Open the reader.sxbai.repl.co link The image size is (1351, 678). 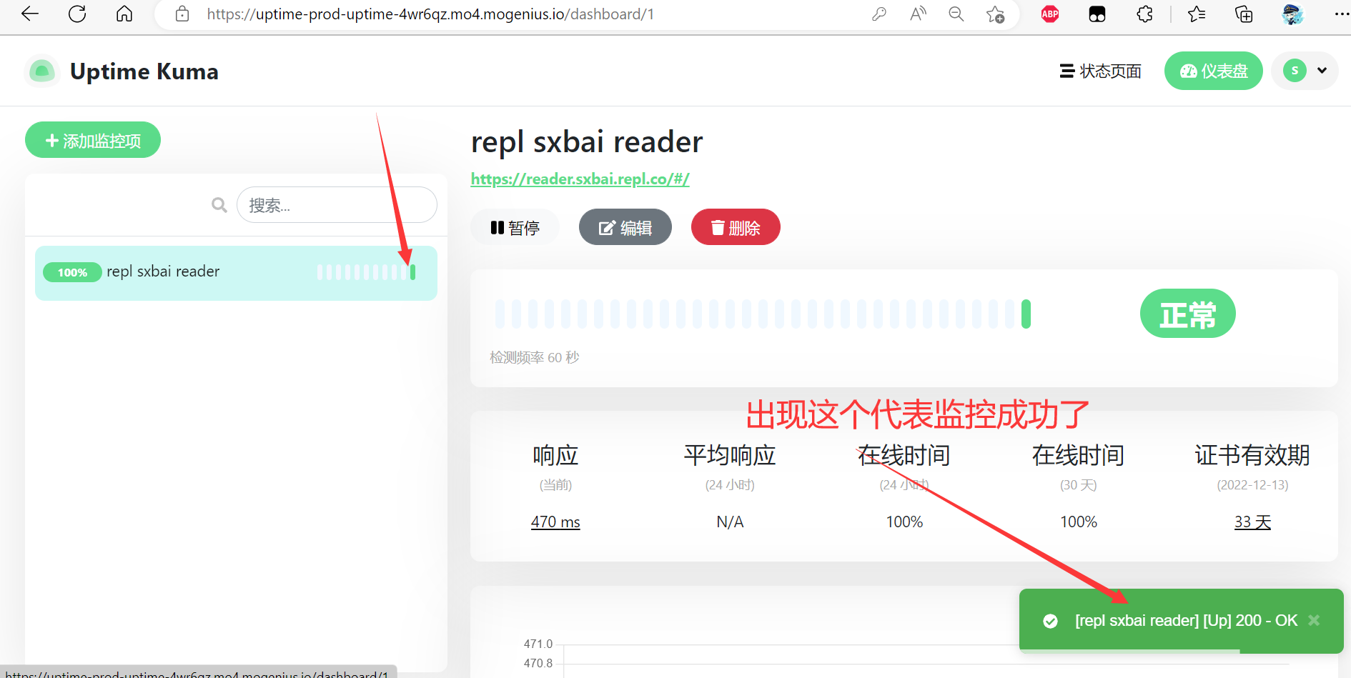coord(580,179)
